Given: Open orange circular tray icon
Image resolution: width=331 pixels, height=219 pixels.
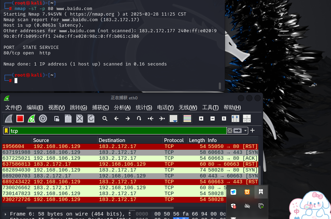Looking at the screenshot, I should [x=247, y=192].
